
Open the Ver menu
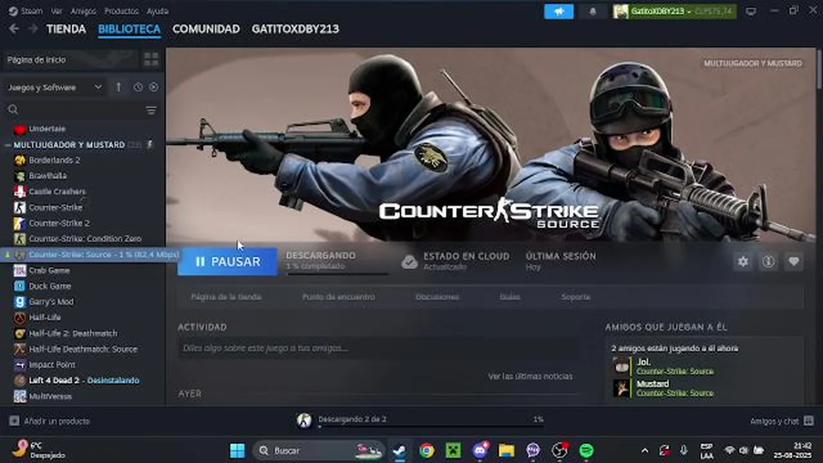click(x=57, y=11)
